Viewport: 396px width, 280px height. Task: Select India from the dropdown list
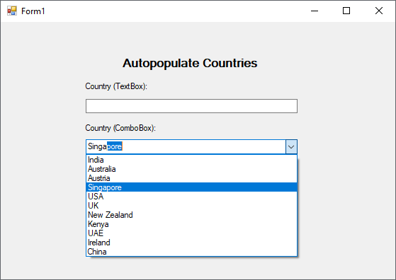pyautogui.click(x=191, y=160)
